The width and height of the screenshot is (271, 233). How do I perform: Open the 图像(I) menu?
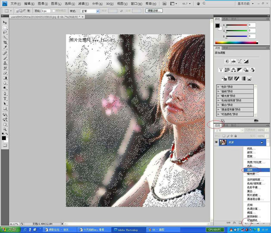click(x=43, y=4)
